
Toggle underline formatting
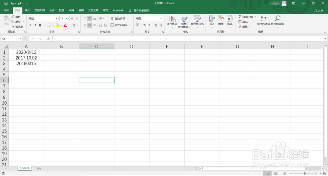click(x=40, y=25)
